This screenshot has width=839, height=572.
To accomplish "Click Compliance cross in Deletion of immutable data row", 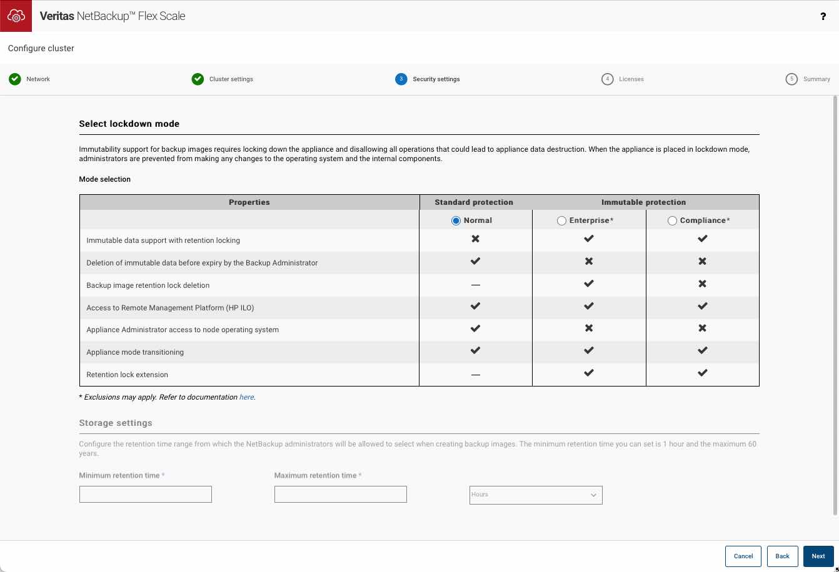I will click(702, 262).
